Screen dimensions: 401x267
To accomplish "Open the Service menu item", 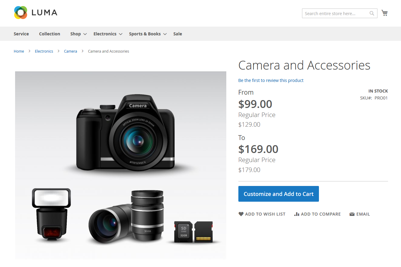I will pyautogui.click(x=21, y=34).
